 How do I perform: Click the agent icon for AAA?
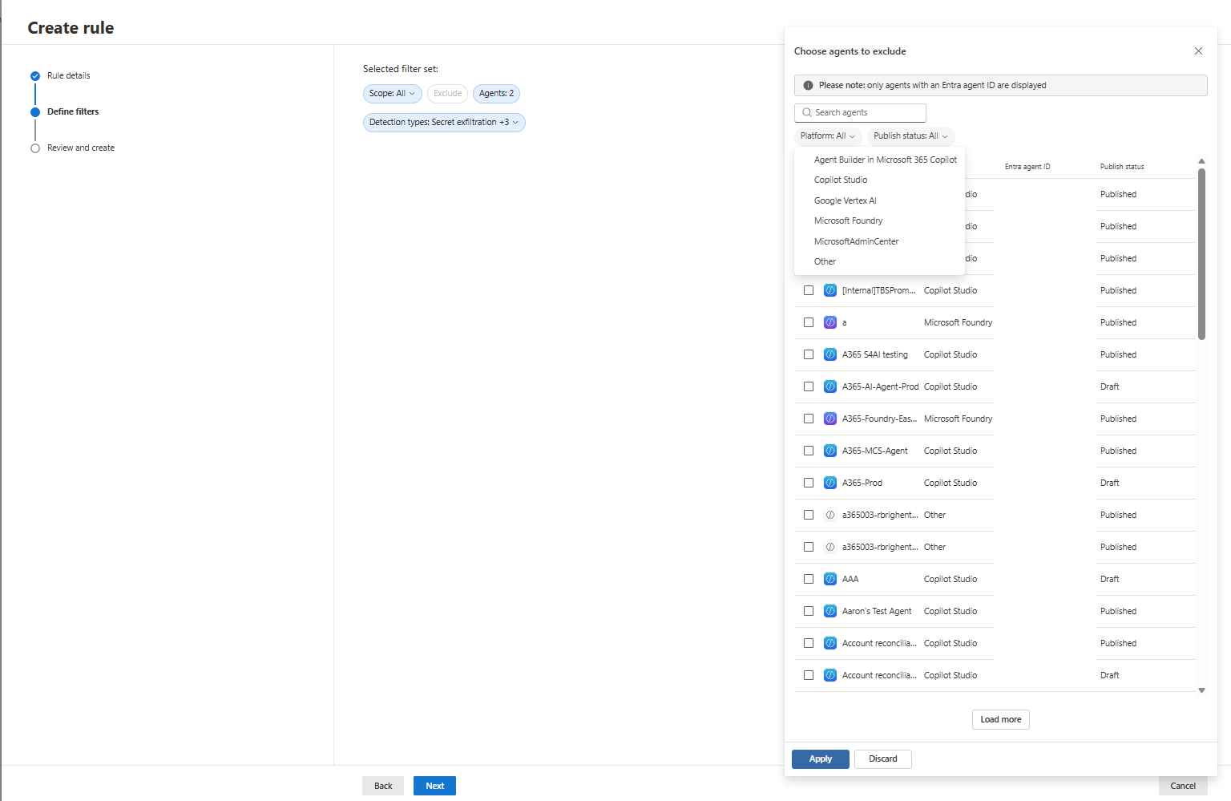pyautogui.click(x=830, y=579)
